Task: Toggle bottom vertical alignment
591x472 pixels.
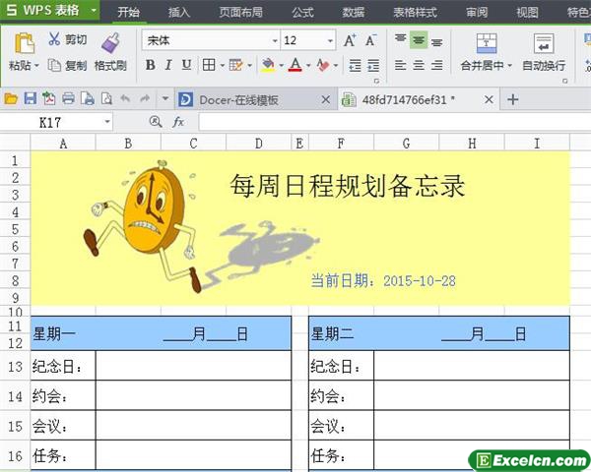Action: coord(436,41)
